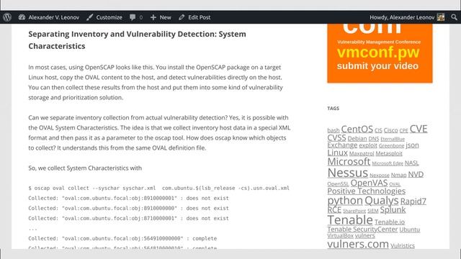Click the System Characteristics post heading
The width and height of the screenshot is (461, 259).
click(137, 40)
